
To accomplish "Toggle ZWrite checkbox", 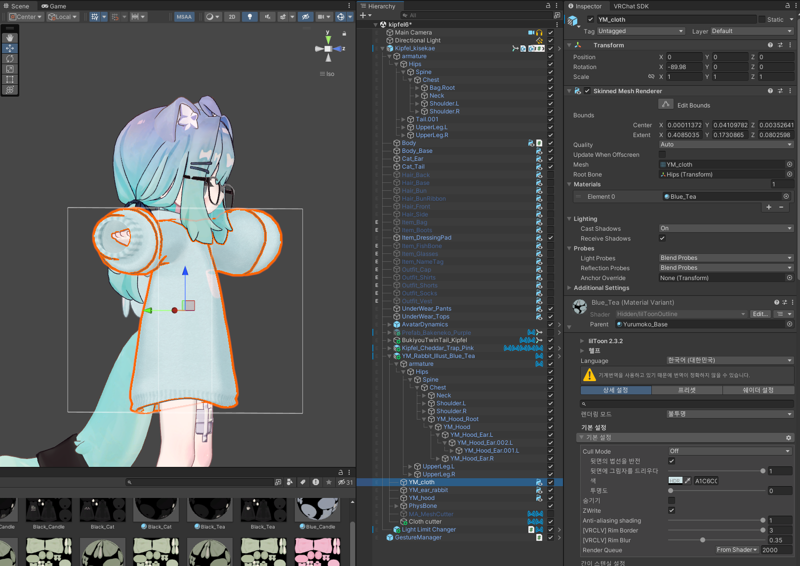I will coord(672,510).
